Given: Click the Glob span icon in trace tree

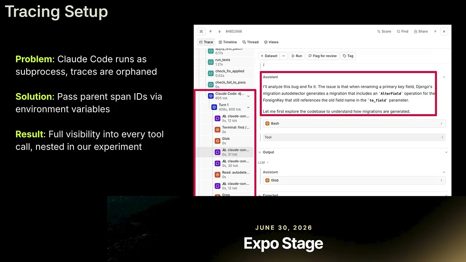Looking at the screenshot, I should pyautogui.click(x=217, y=141).
